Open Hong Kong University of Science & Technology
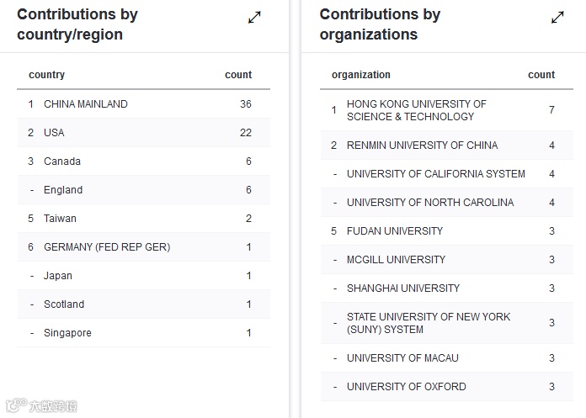This screenshot has height=418, width=586. point(416,110)
